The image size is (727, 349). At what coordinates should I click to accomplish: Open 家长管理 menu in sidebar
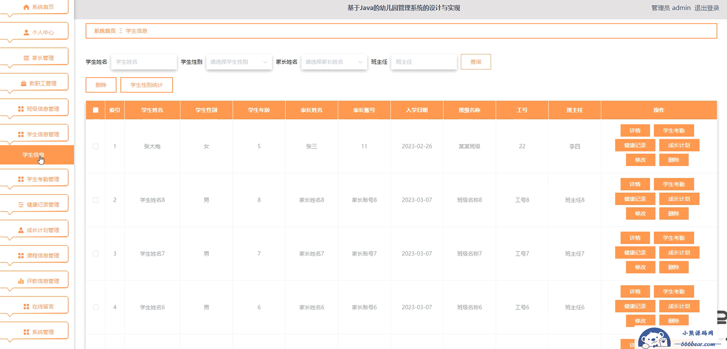coord(34,58)
